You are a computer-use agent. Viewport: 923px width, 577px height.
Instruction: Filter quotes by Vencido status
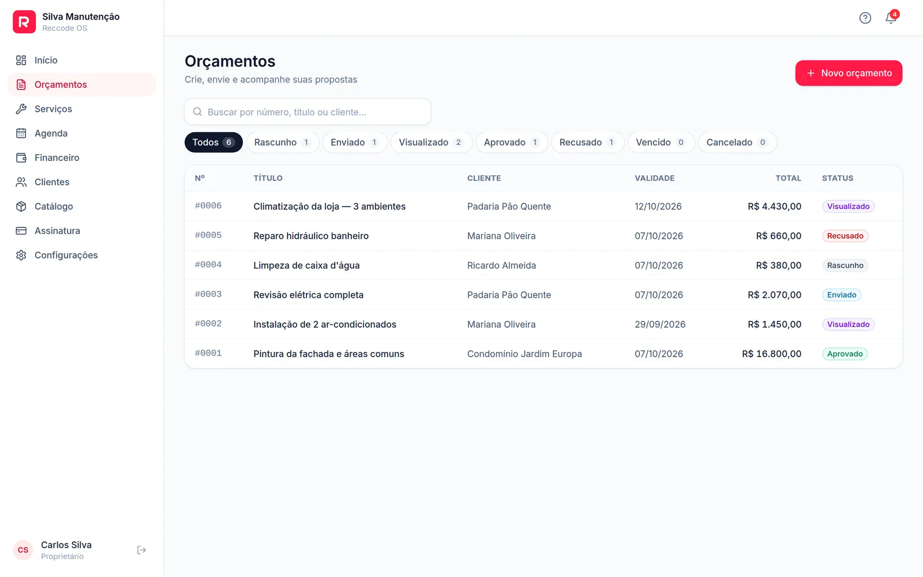(661, 143)
